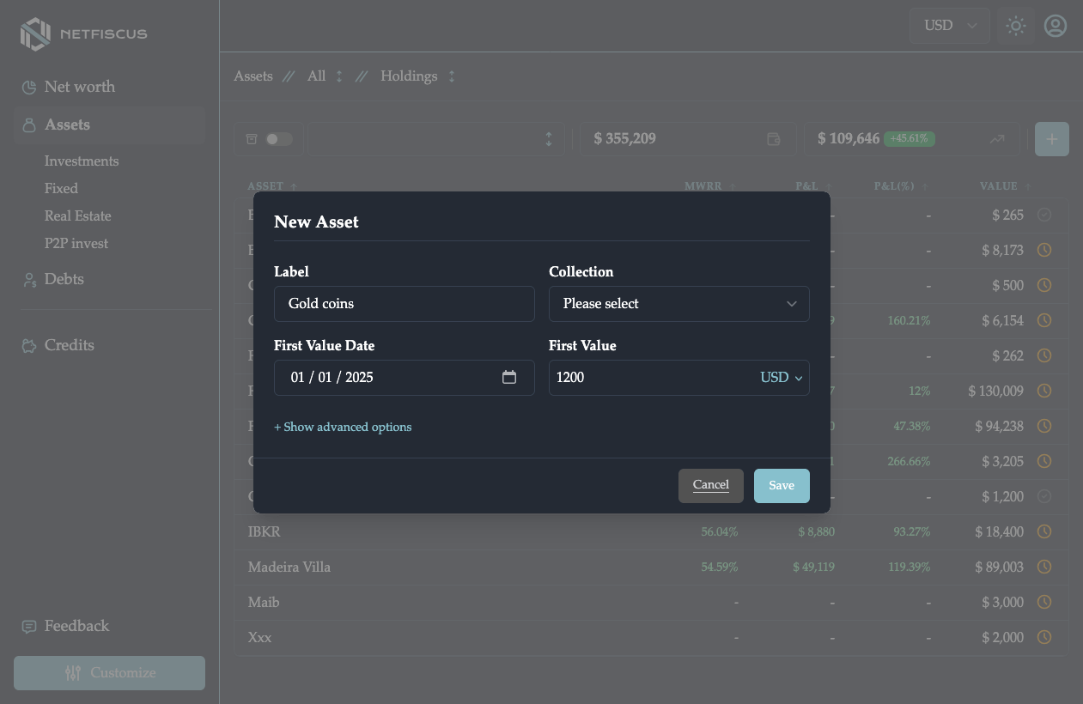Click inside the Label input field
The height and width of the screenshot is (704, 1083).
[x=404, y=303]
